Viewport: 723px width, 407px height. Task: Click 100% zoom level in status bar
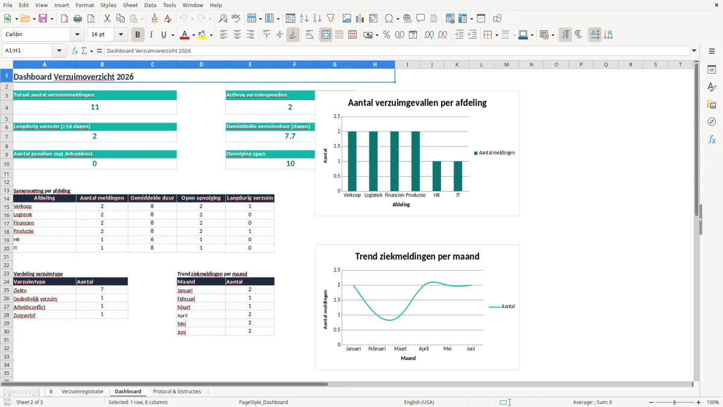713,402
